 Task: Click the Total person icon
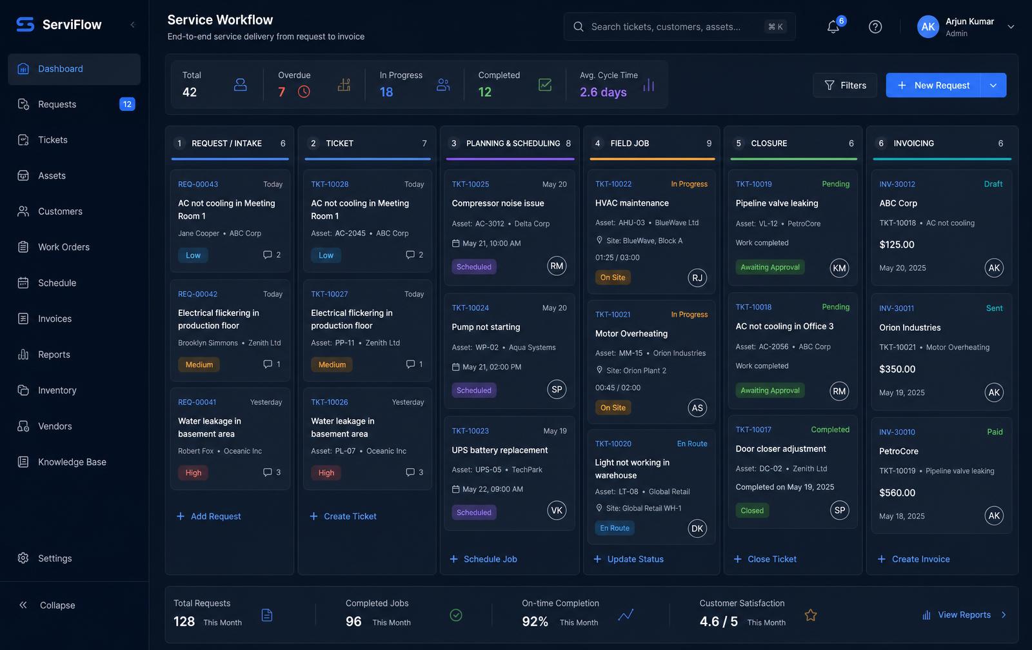[x=241, y=84]
